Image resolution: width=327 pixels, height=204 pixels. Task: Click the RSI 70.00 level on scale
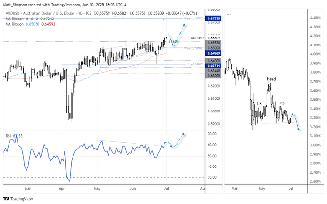pos(212,134)
